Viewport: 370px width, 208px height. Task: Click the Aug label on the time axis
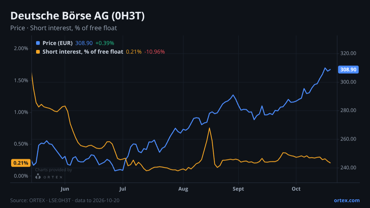[x=183, y=189]
